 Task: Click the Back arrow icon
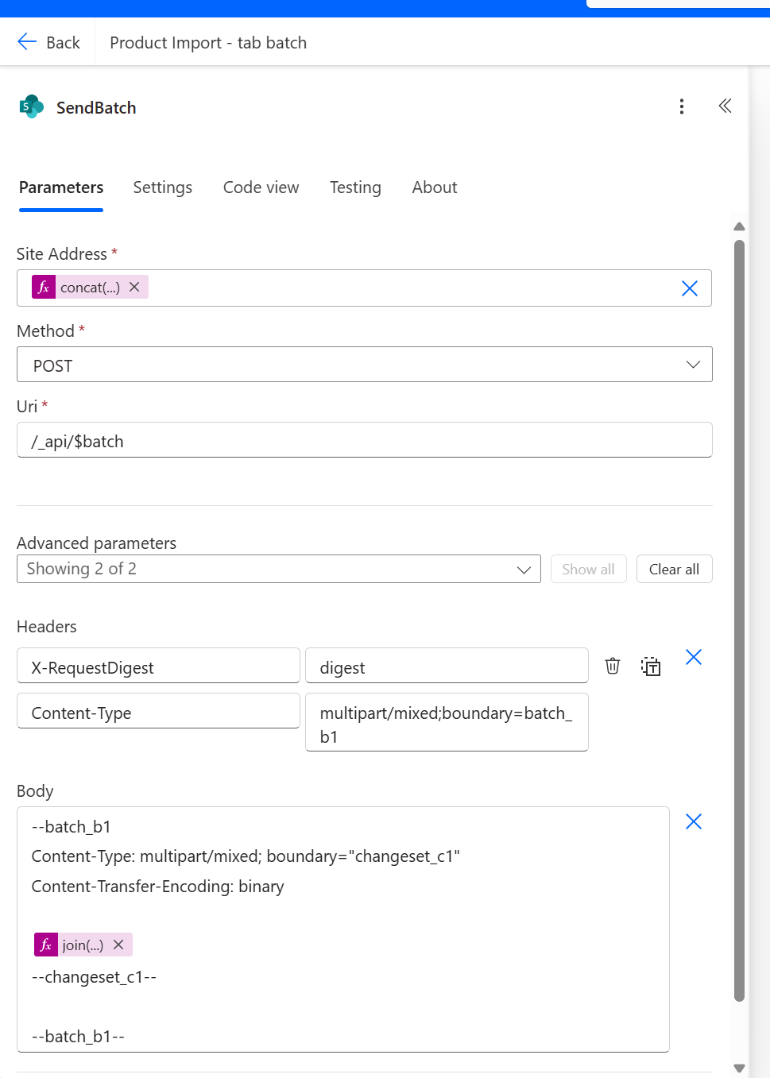coord(27,42)
